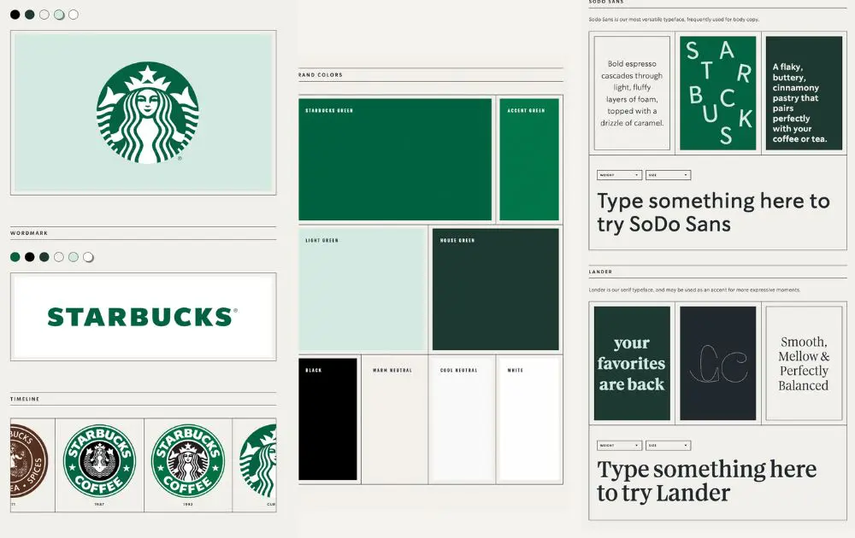Viewport: 855px width, 538px height.
Task: Expand the Weight dropdown for the Lander typeface
Action: pyautogui.click(x=619, y=446)
